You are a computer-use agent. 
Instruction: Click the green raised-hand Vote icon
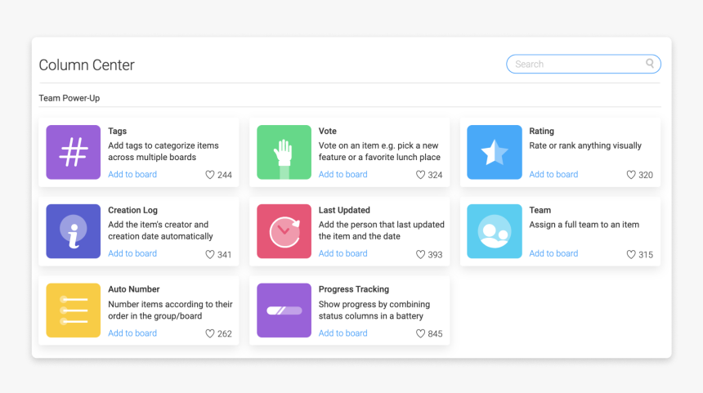point(284,152)
